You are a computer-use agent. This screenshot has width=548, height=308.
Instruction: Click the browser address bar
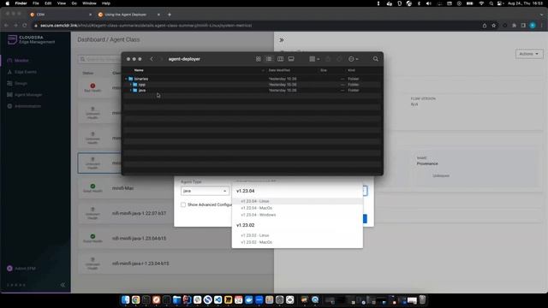click(257, 26)
